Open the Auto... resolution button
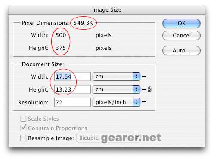Viewport: 214px width, 159px height. pyautogui.click(x=181, y=50)
